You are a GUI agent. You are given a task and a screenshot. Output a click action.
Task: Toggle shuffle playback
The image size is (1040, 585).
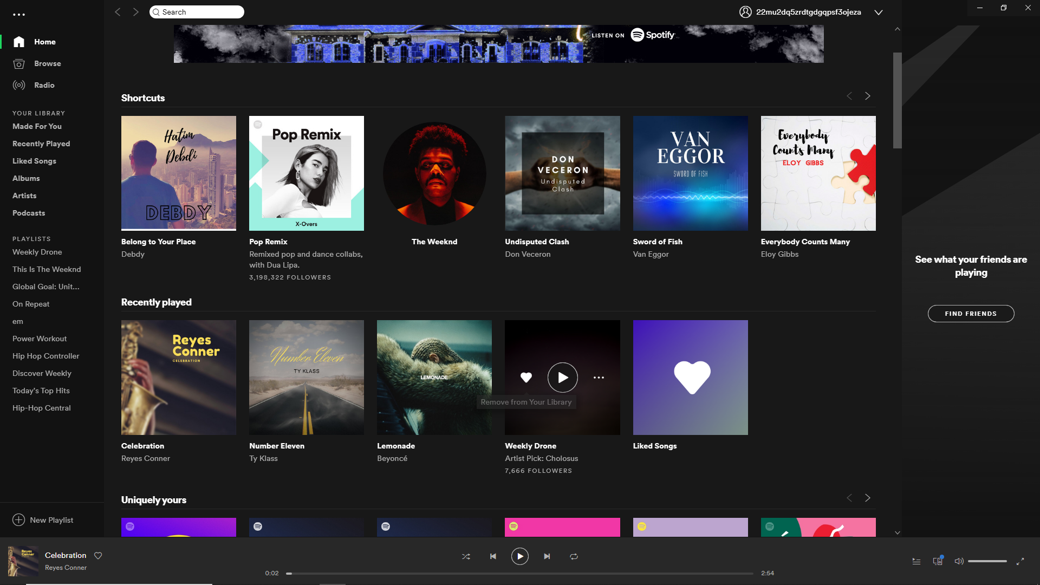pos(466,556)
